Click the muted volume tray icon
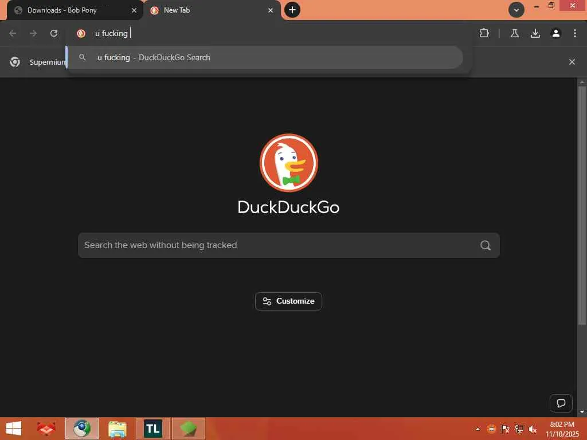This screenshot has width=587, height=440. pyautogui.click(x=533, y=429)
